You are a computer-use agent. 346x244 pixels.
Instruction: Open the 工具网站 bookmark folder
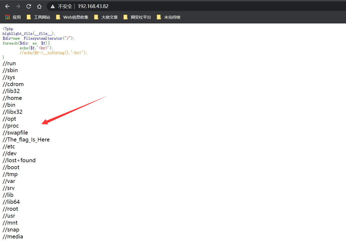tap(39, 17)
